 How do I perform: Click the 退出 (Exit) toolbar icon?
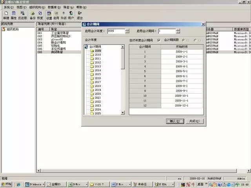coord(80,15)
